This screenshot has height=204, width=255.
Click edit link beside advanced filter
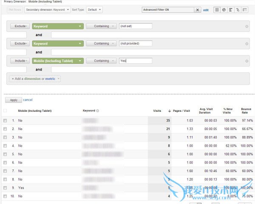coord(206,10)
